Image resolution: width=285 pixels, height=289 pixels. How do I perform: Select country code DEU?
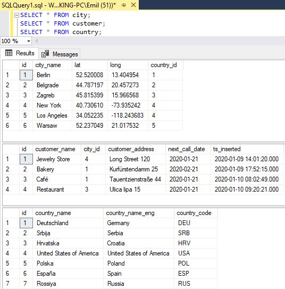coord(196,223)
